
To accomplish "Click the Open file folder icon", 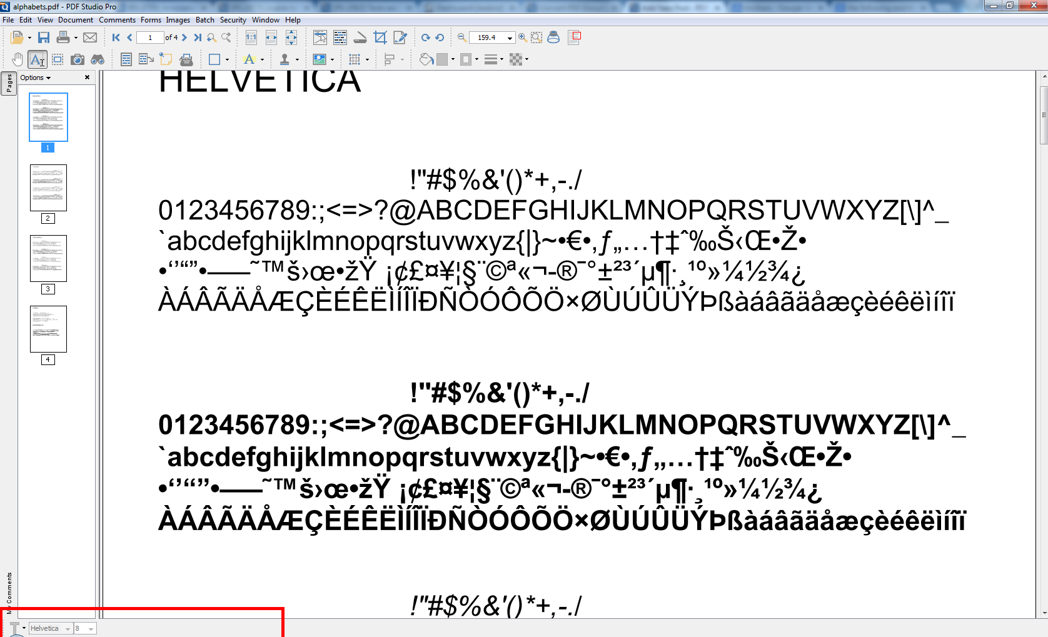I will [x=16, y=38].
